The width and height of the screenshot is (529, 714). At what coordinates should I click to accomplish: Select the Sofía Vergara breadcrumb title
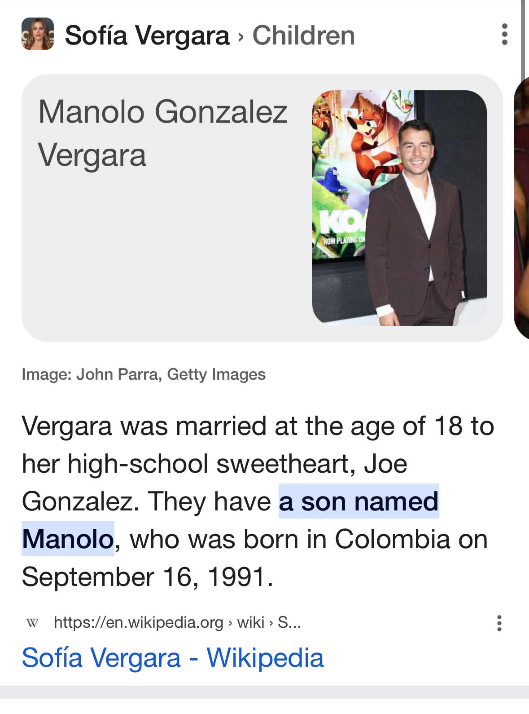[x=147, y=35]
